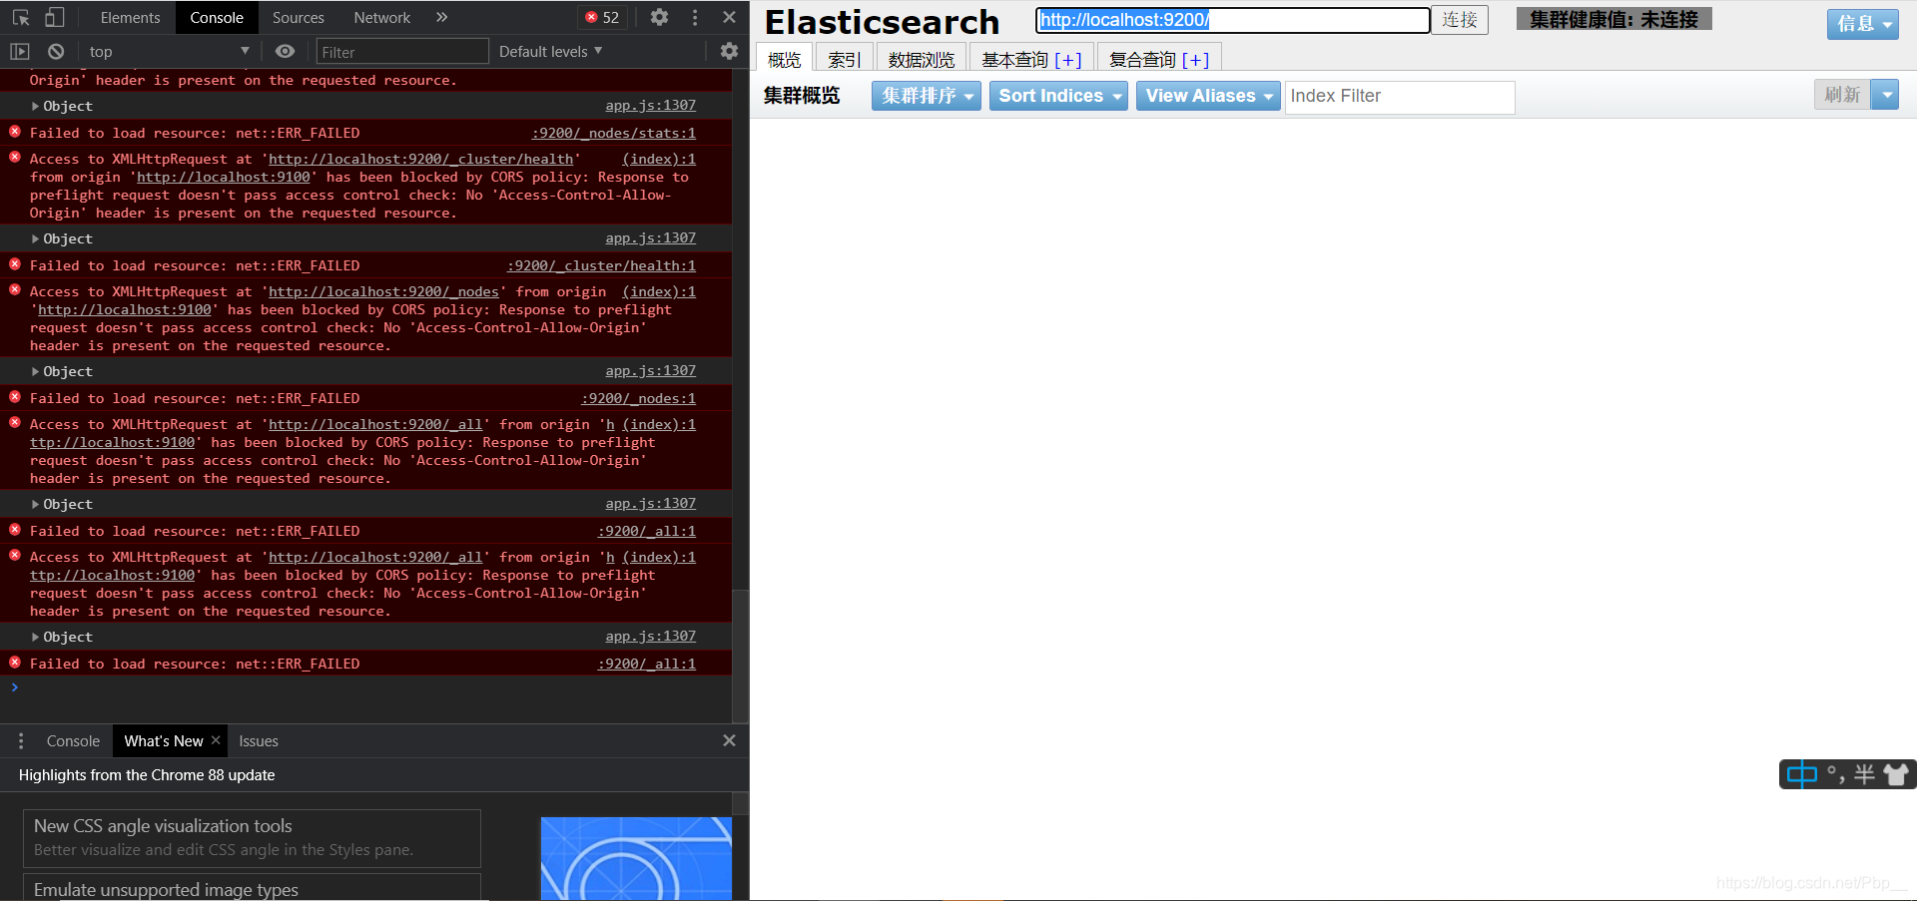Open :9200/_nodes/stats:1 source link
Image resolution: width=1917 pixels, height=901 pixels.
tap(614, 133)
